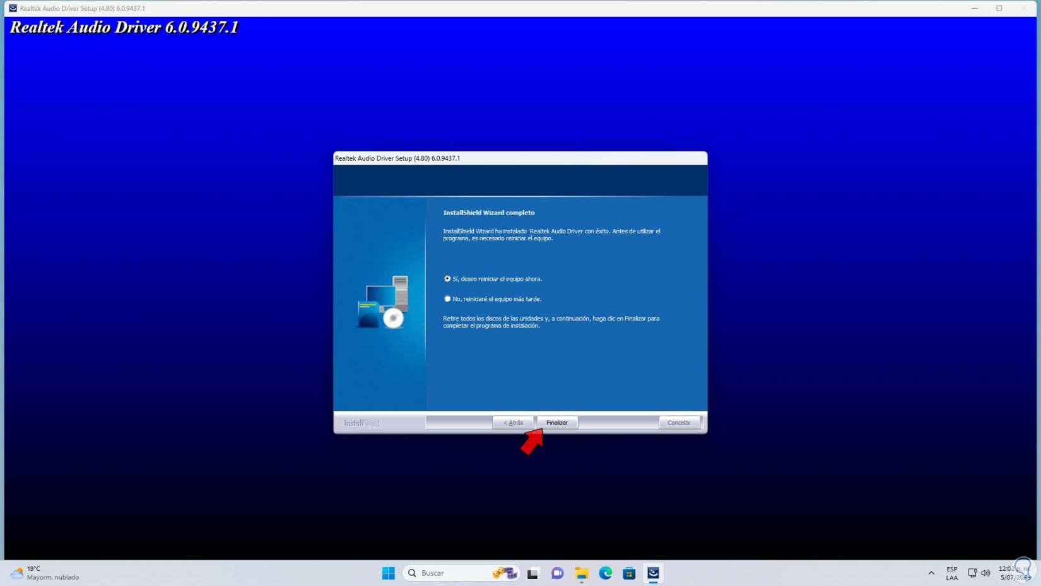
Task: Open the weather widget showing 19°C
Action: [x=44, y=573]
